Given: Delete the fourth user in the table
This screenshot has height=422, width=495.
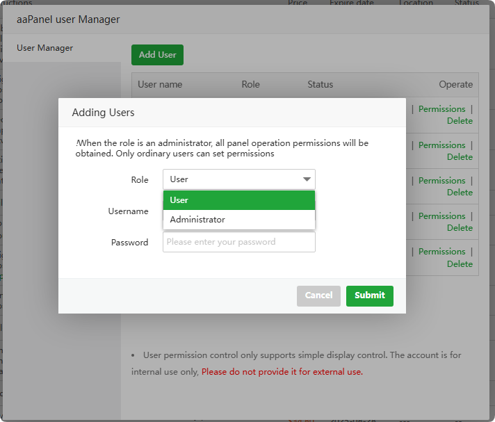Looking at the screenshot, I should coord(460,228).
